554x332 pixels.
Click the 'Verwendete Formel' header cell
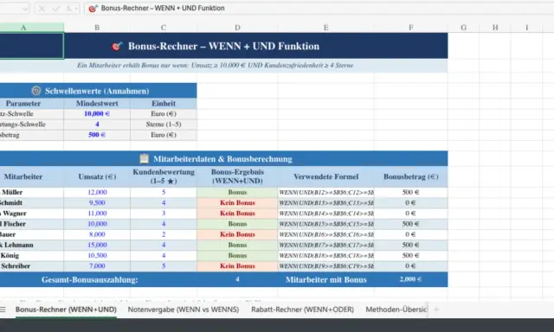tap(325, 176)
